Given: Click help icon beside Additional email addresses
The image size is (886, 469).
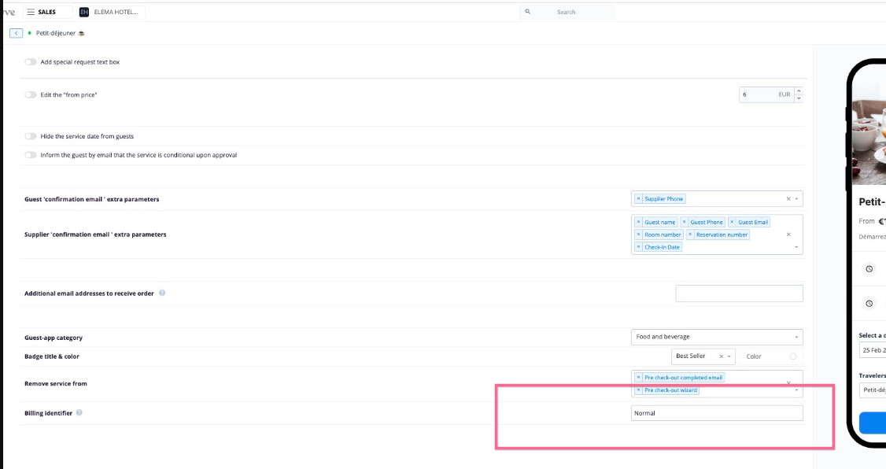Looking at the screenshot, I should pos(162,294).
